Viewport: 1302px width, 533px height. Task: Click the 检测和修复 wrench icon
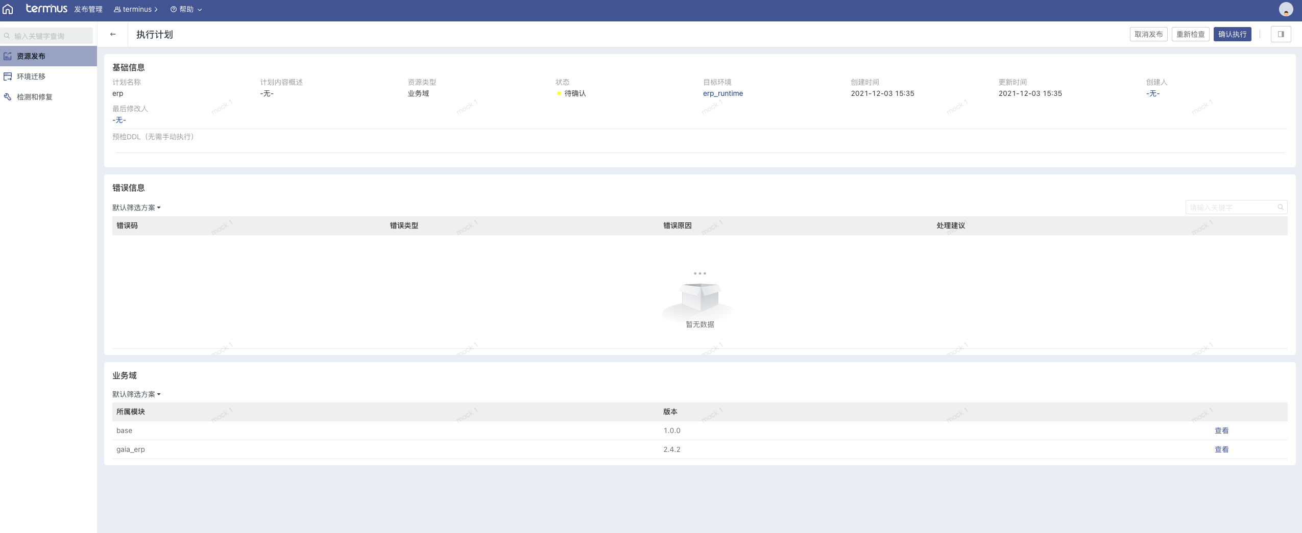(x=8, y=97)
